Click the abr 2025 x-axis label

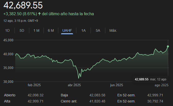[74, 85]
